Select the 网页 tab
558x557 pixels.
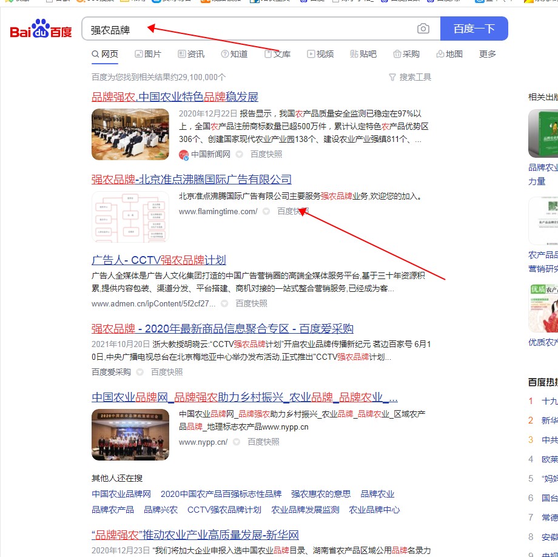pyautogui.click(x=104, y=54)
